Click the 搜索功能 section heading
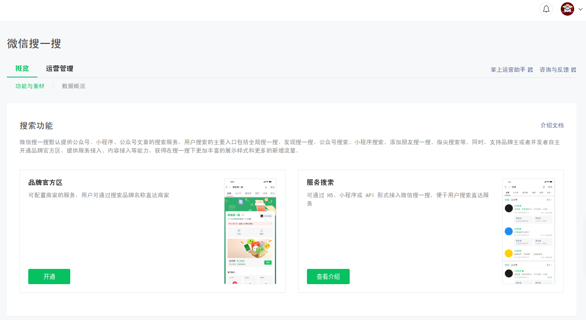This screenshot has height=320, width=586. [36, 126]
